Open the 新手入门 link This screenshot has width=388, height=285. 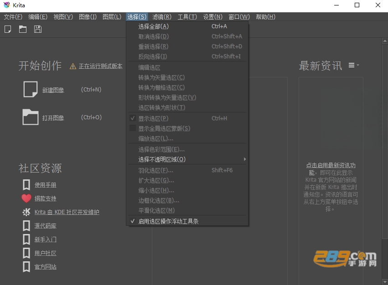[x=45, y=239]
